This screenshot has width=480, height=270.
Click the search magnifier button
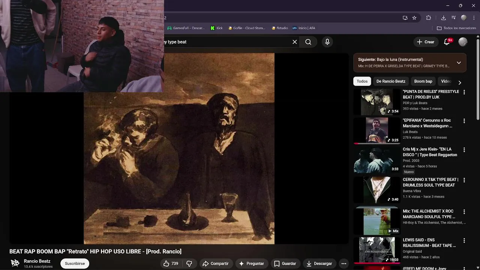(308, 42)
